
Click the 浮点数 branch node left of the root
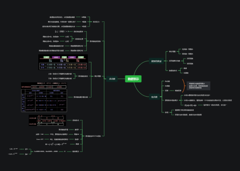[x=112, y=79]
